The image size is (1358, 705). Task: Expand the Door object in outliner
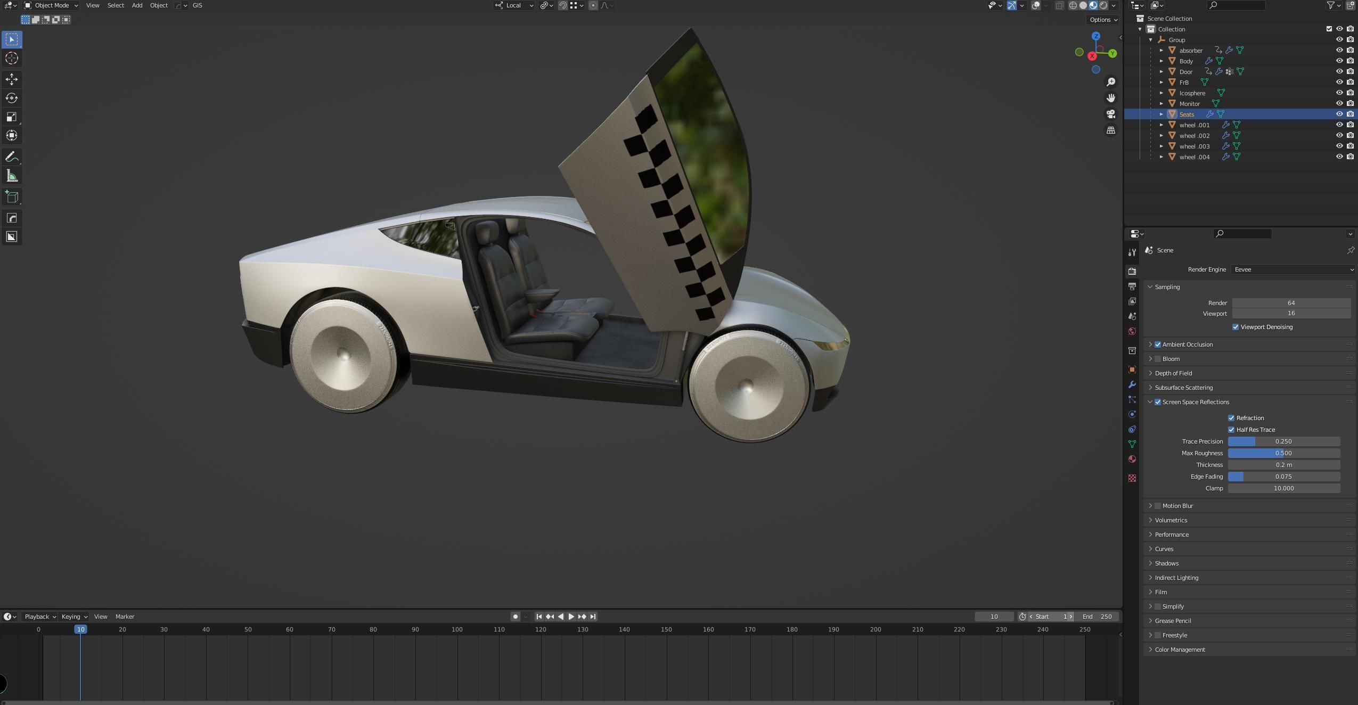[1161, 71]
